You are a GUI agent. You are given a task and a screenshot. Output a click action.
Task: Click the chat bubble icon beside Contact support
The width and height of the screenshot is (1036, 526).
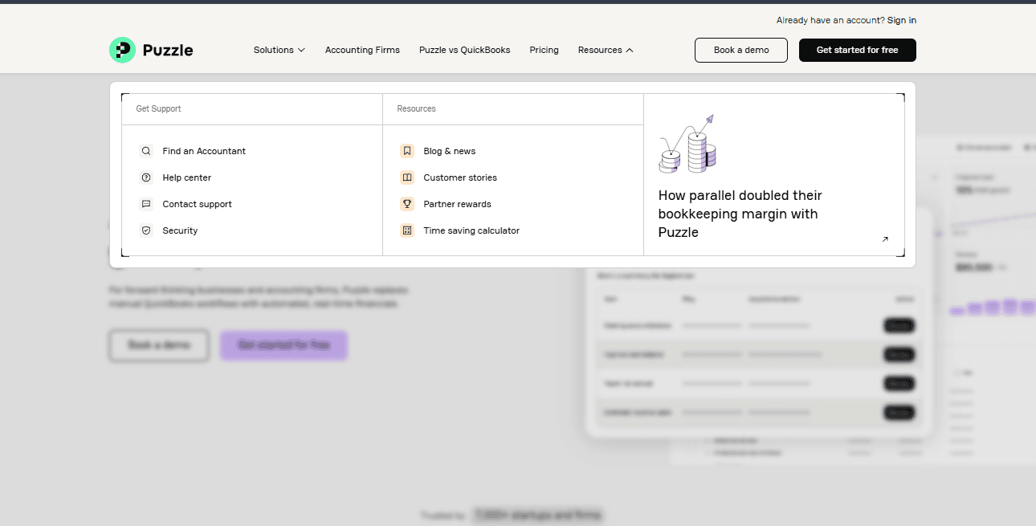point(146,204)
